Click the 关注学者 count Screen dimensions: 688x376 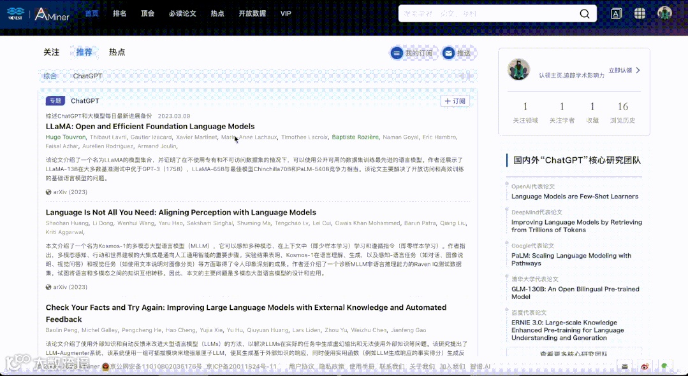pyautogui.click(x=562, y=106)
